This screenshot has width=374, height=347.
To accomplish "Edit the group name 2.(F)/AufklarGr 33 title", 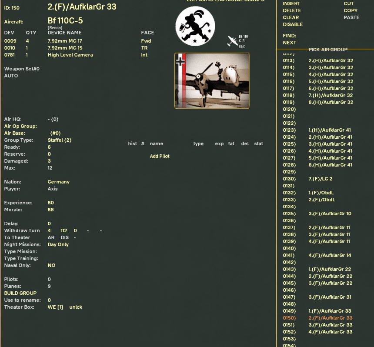I will click(x=82, y=7).
